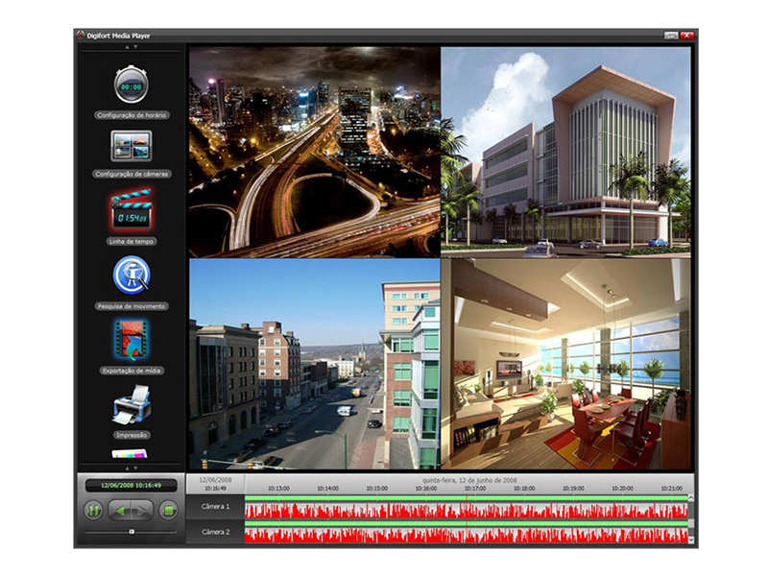Image resolution: width=768 pixels, height=576 pixels.
Task: Open the Configuração de câmeras icon
Action: 131,146
